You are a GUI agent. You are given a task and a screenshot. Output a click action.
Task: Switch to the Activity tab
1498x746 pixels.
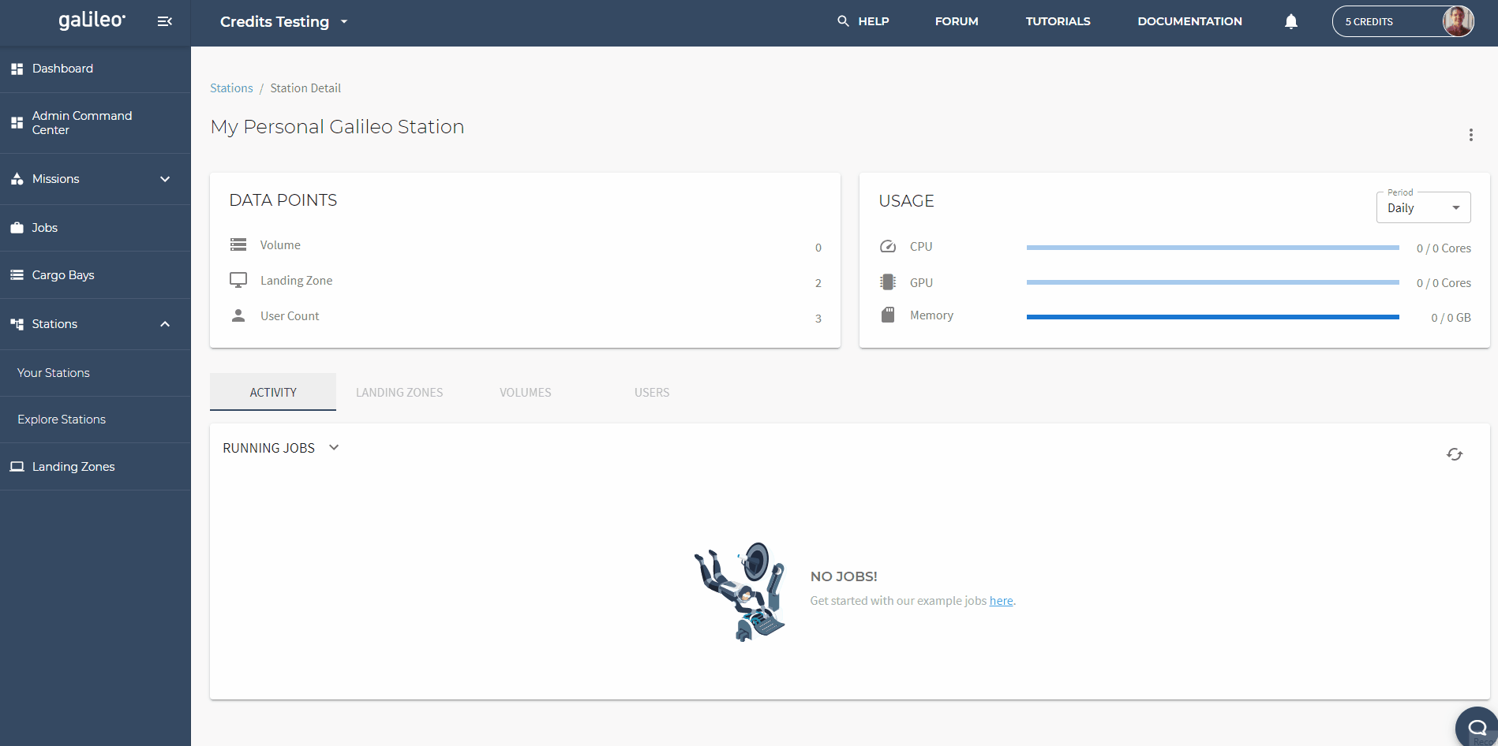click(x=273, y=392)
